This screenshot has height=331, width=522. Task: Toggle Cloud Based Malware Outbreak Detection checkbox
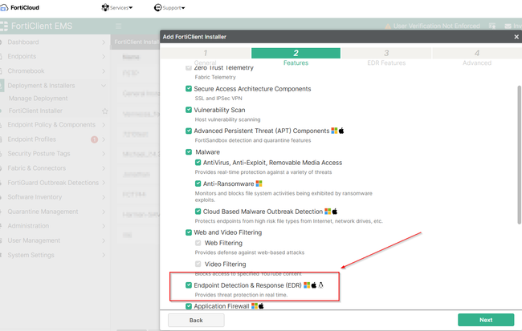point(198,212)
